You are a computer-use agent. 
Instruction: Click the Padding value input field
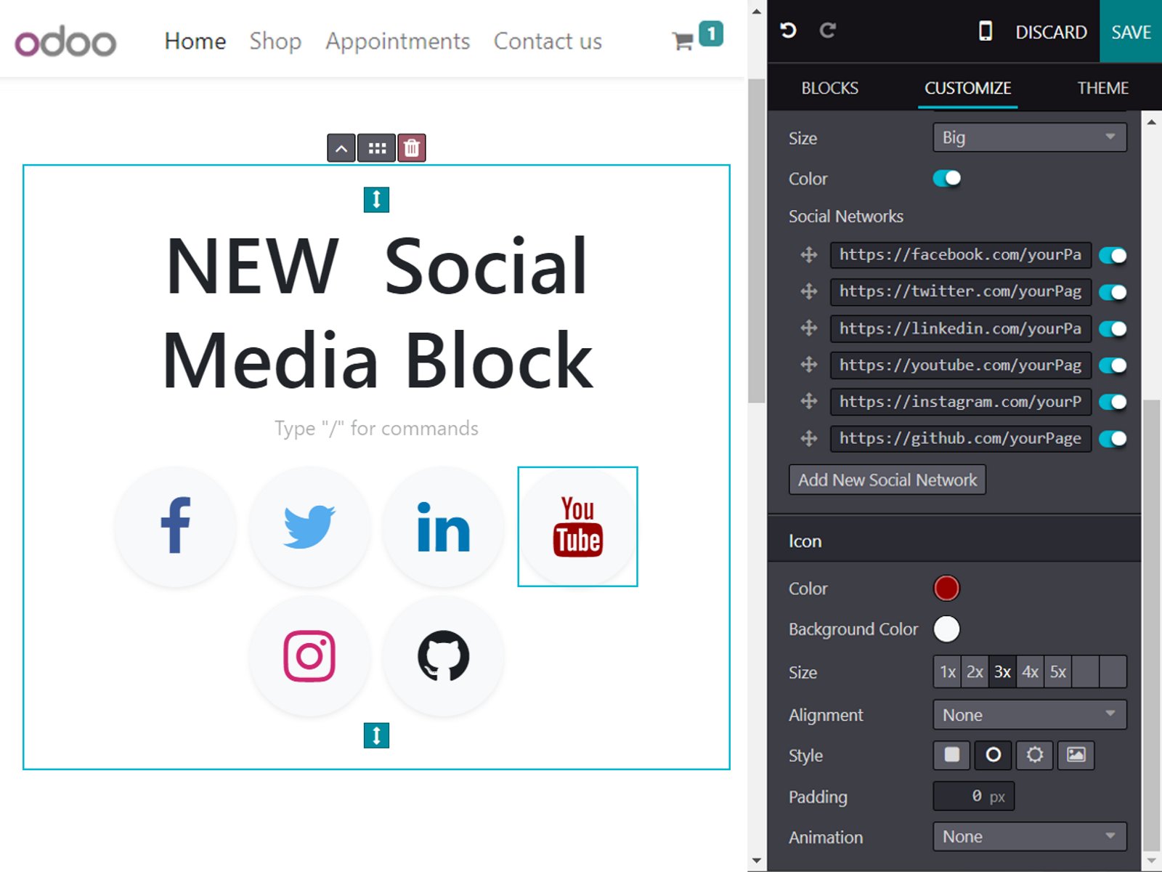(x=973, y=796)
